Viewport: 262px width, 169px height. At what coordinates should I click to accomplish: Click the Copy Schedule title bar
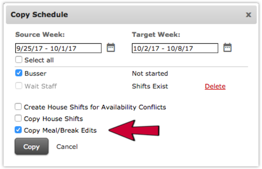[x=131, y=15]
